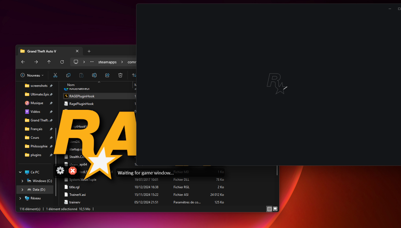Click the Cut scissors icon
This screenshot has height=228, width=401.
click(55, 75)
